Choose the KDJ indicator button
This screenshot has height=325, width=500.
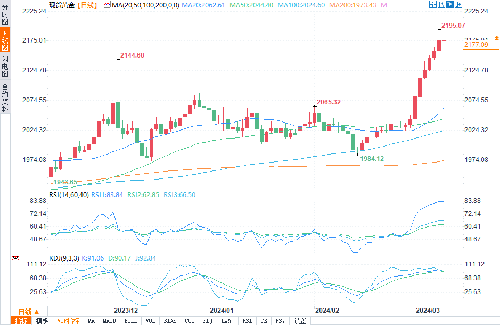208,321
